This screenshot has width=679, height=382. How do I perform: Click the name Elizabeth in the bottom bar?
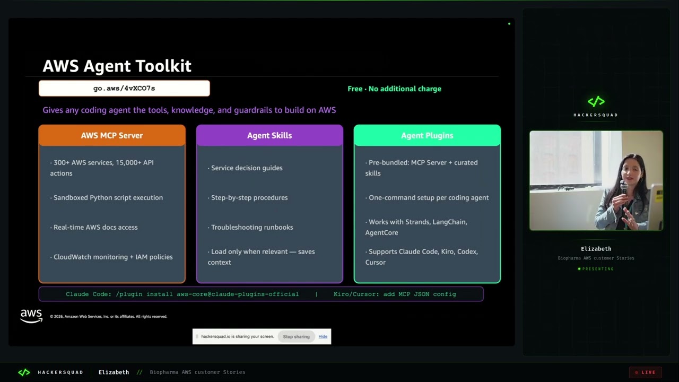coord(114,372)
